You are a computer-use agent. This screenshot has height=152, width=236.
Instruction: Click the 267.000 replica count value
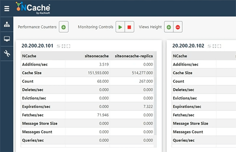tap(146, 81)
